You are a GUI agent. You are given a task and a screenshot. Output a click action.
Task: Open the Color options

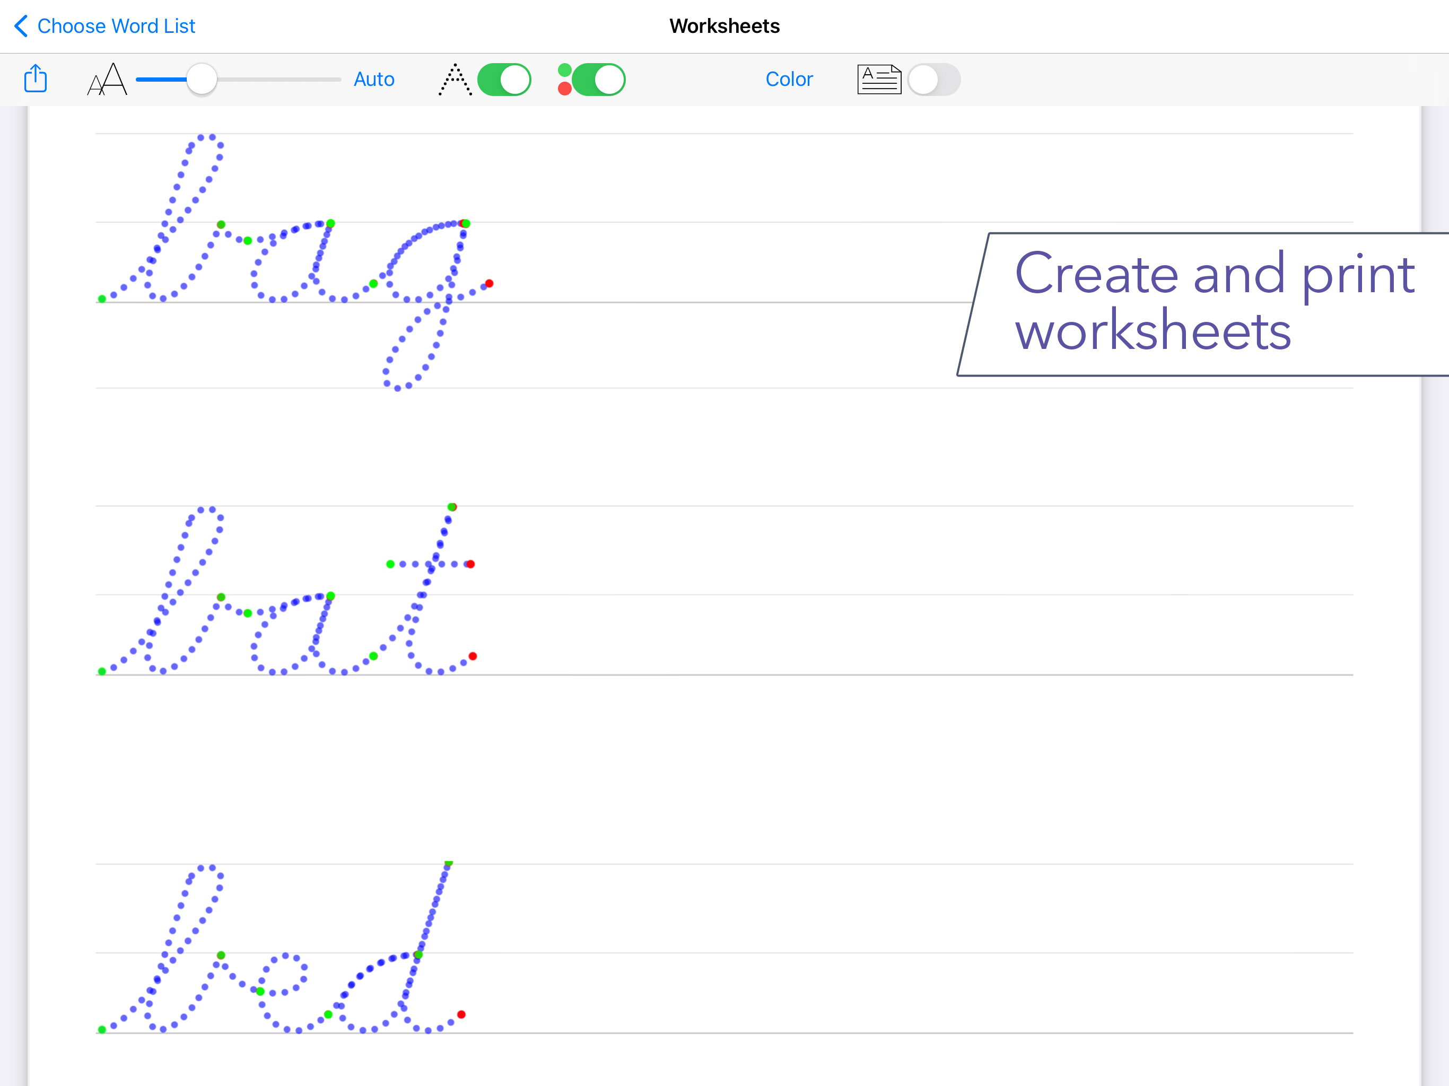pyautogui.click(x=789, y=79)
